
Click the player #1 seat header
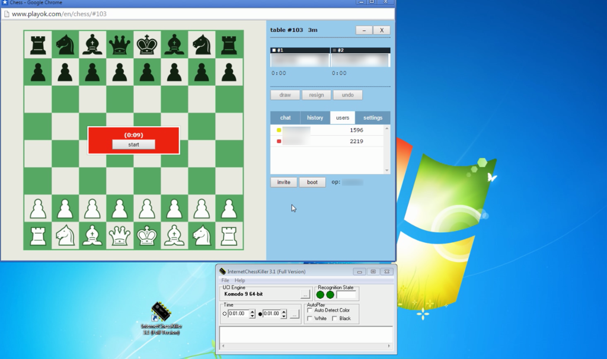300,50
